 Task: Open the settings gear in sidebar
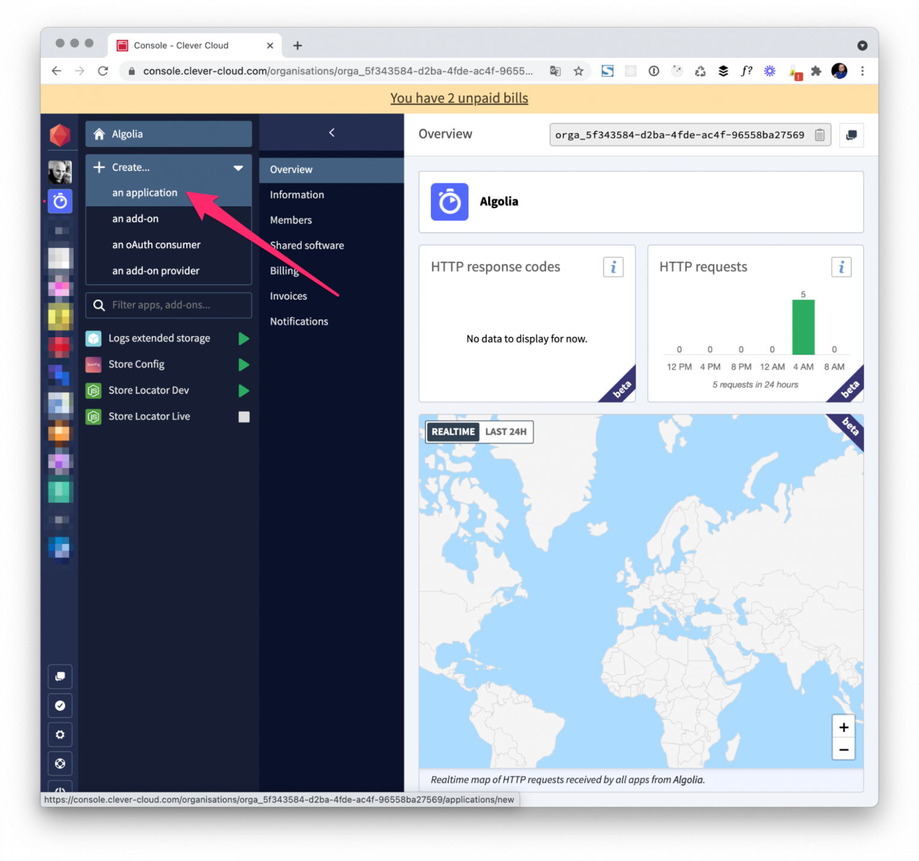pyautogui.click(x=60, y=734)
